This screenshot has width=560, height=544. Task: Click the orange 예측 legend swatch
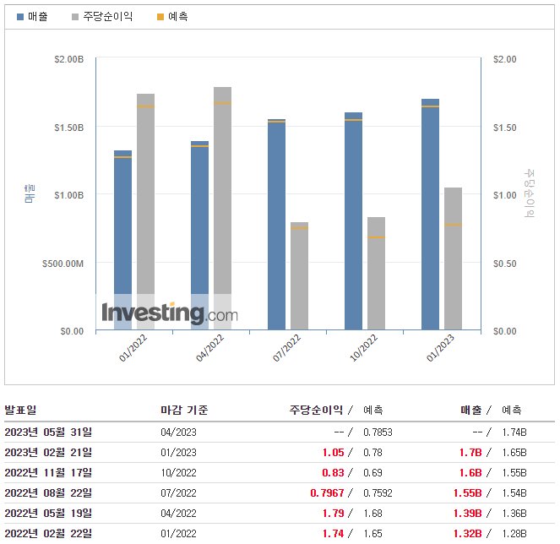[x=160, y=17]
